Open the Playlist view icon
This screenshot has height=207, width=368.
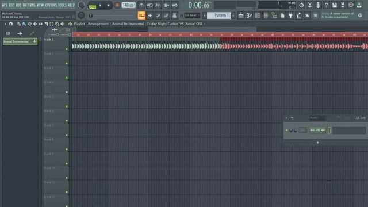[241, 16]
